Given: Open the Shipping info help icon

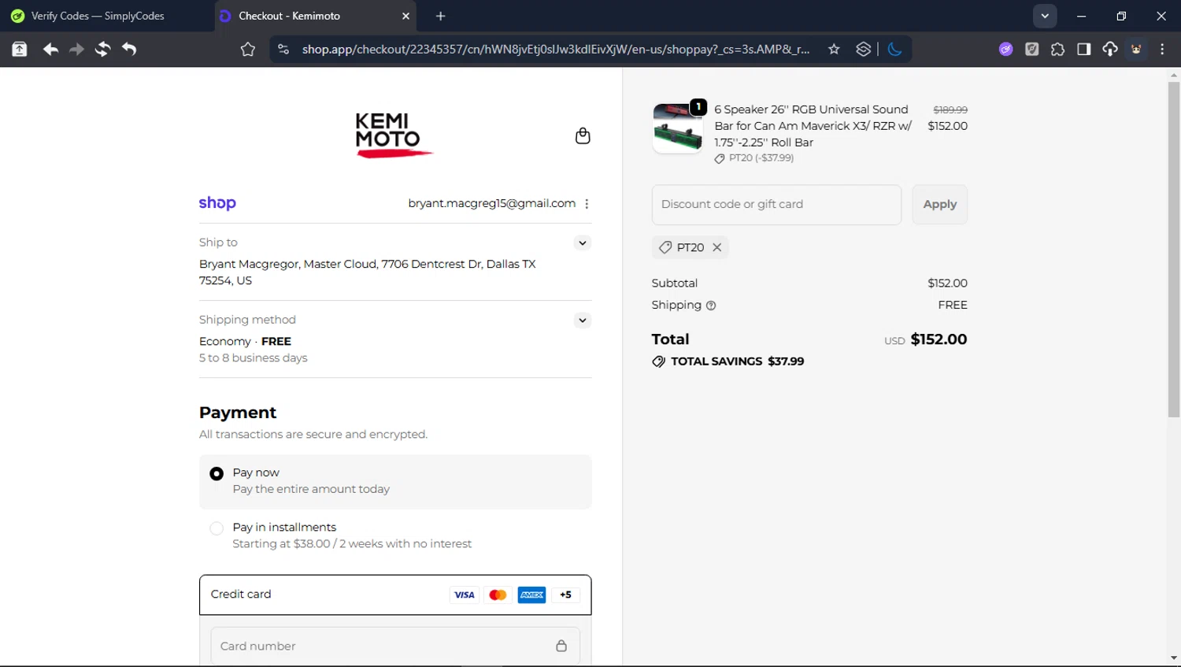Looking at the screenshot, I should [711, 306].
